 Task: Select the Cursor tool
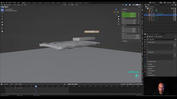pyautogui.click(x=2, y=13)
